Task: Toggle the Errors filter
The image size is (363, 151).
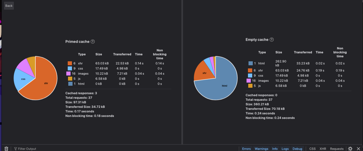Action: [246, 149]
